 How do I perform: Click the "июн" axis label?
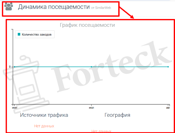tap(14, 108)
